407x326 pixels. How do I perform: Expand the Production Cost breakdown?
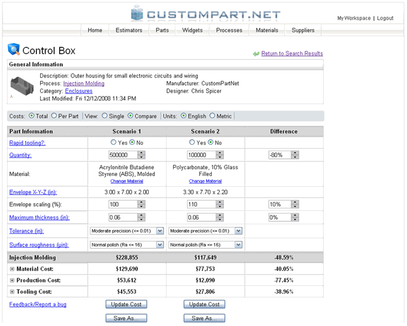click(12, 280)
